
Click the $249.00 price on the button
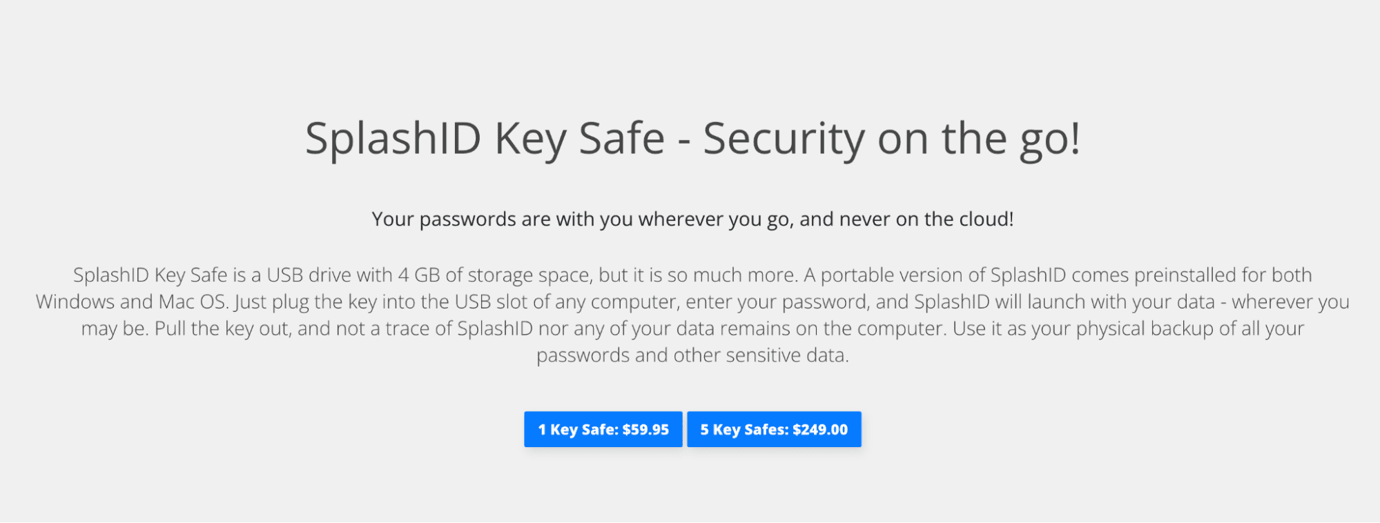pyautogui.click(x=820, y=429)
